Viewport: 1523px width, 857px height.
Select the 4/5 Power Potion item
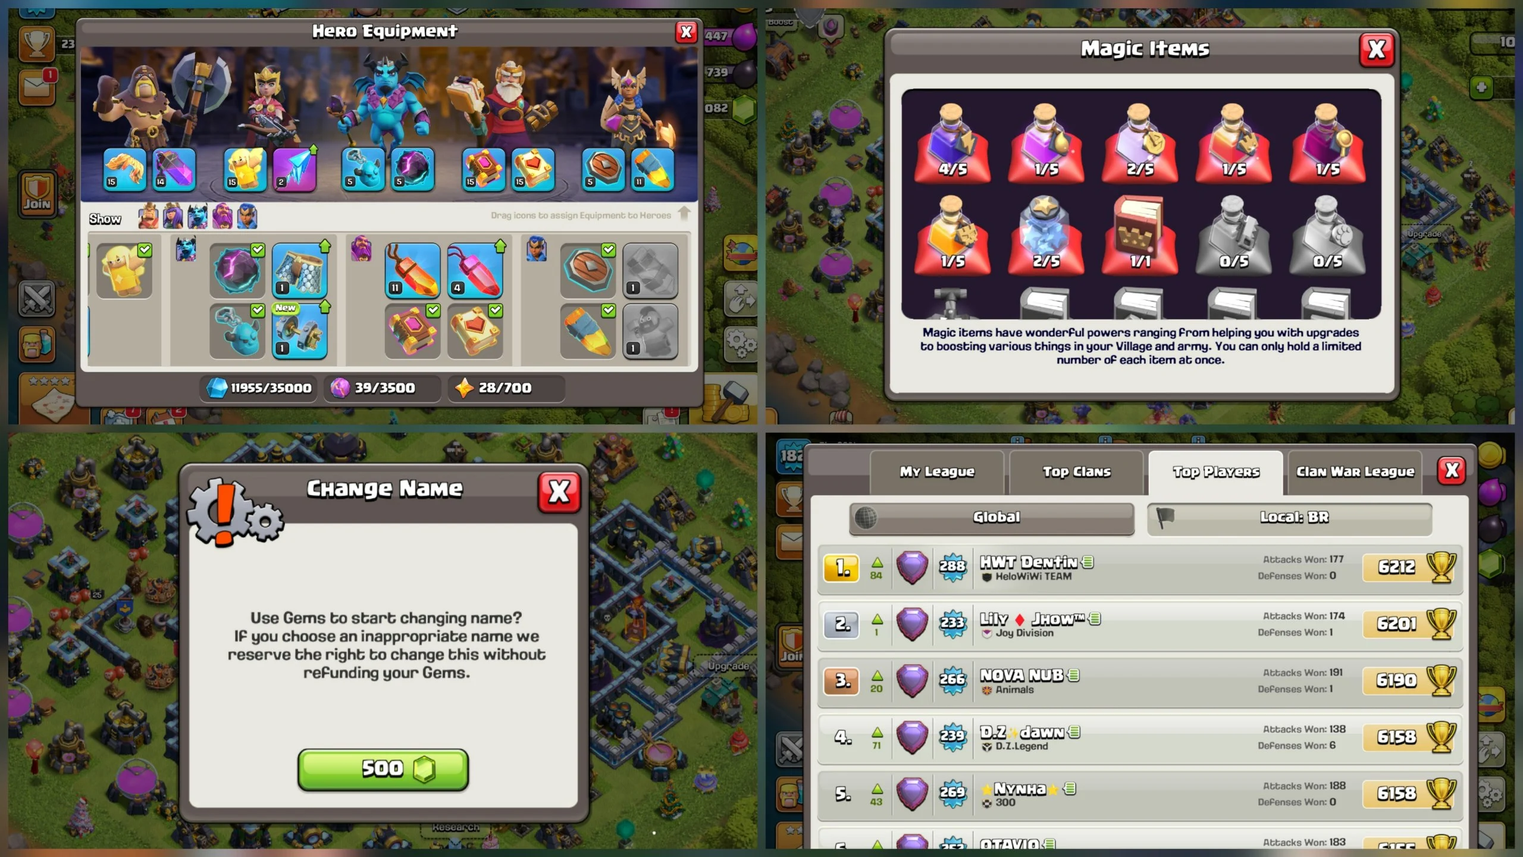point(952,143)
